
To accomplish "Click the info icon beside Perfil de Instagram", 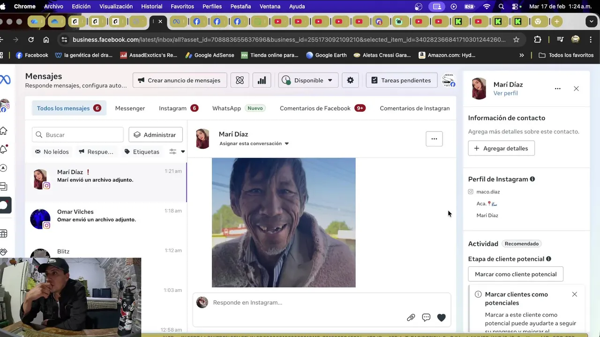I will (x=532, y=179).
